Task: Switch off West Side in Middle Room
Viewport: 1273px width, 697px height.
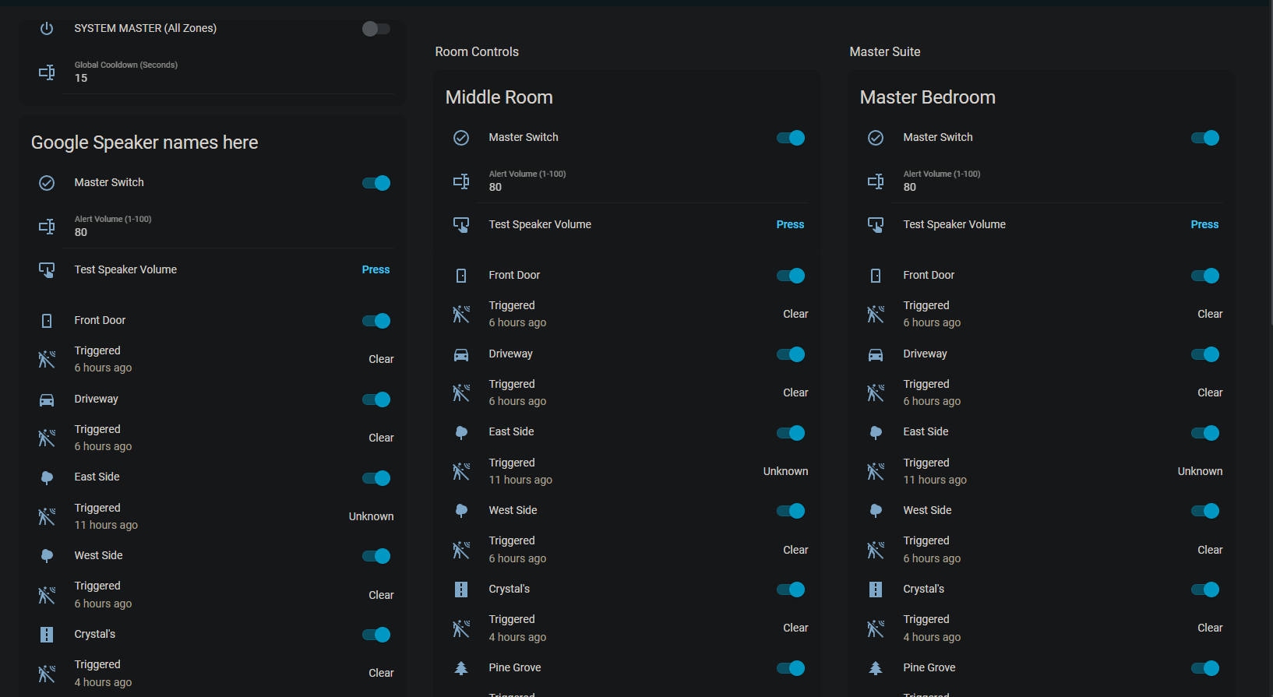Action: point(790,511)
